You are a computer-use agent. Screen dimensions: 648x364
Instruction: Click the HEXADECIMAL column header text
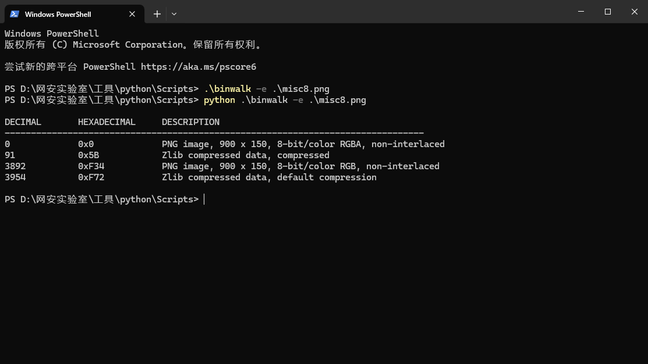(x=107, y=122)
